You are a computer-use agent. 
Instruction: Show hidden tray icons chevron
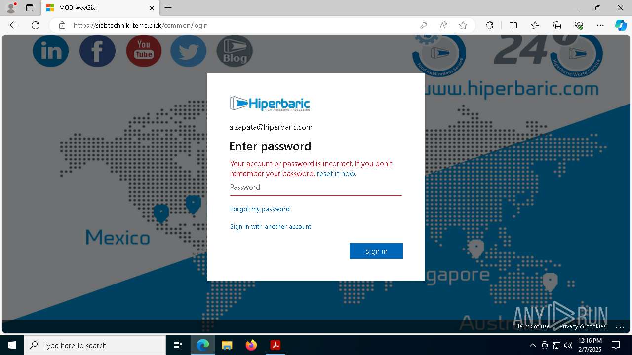coord(532,345)
